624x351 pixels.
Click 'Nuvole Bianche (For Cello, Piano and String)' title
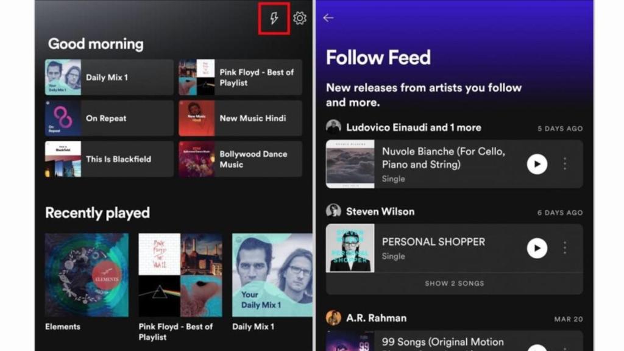444,158
